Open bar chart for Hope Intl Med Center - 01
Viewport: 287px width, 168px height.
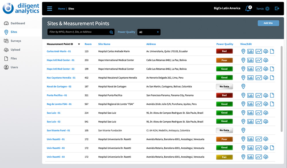[x=250, y=60]
